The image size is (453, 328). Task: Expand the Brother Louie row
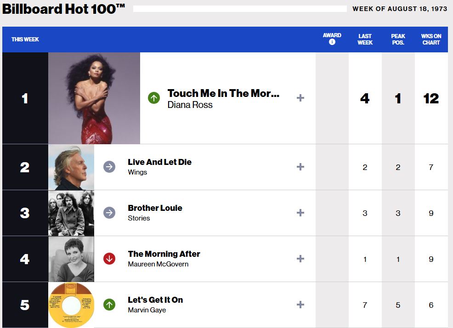[300, 213]
